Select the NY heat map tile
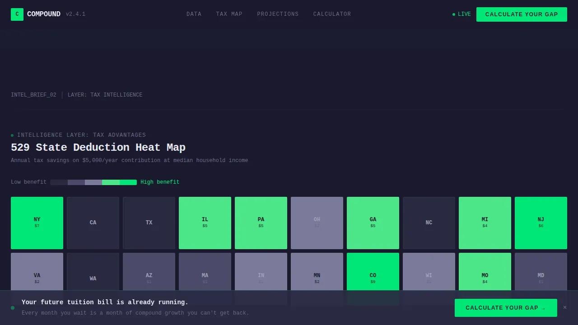The image size is (578, 325). click(37, 223)
